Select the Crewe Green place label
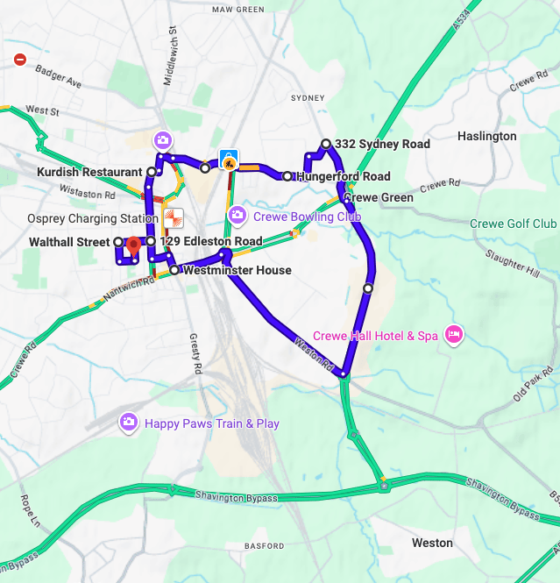The width and height of the screenshot is (560, 583). point(379,197)
